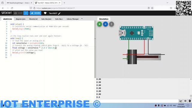
Task: Click the Arduino Nano reset button
Action: (x=139, y=33)
